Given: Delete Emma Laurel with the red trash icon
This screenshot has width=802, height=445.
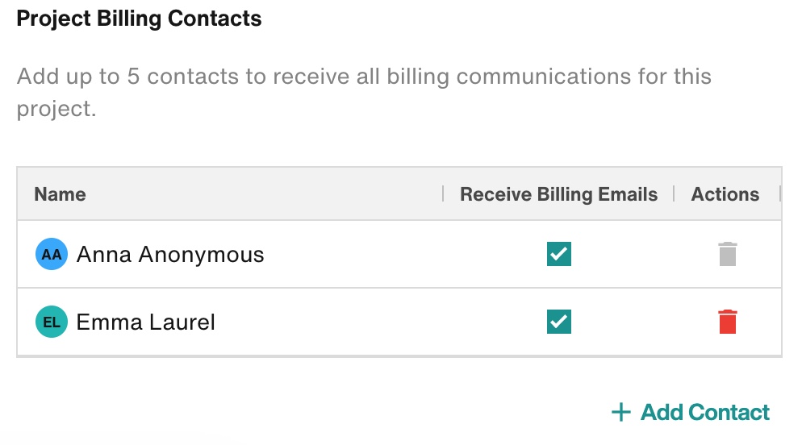Looking at the screenshot, I should (727, 322).
